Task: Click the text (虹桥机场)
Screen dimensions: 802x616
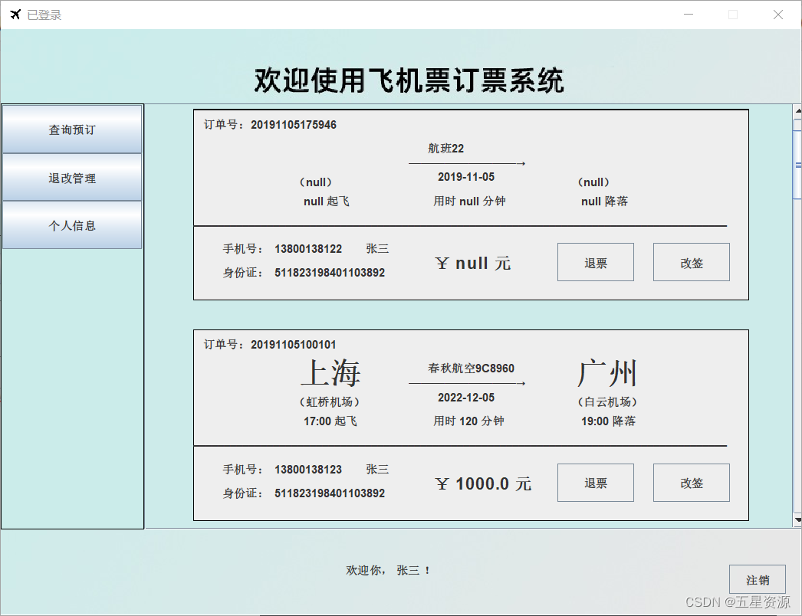Action: (x=330, y=401)
